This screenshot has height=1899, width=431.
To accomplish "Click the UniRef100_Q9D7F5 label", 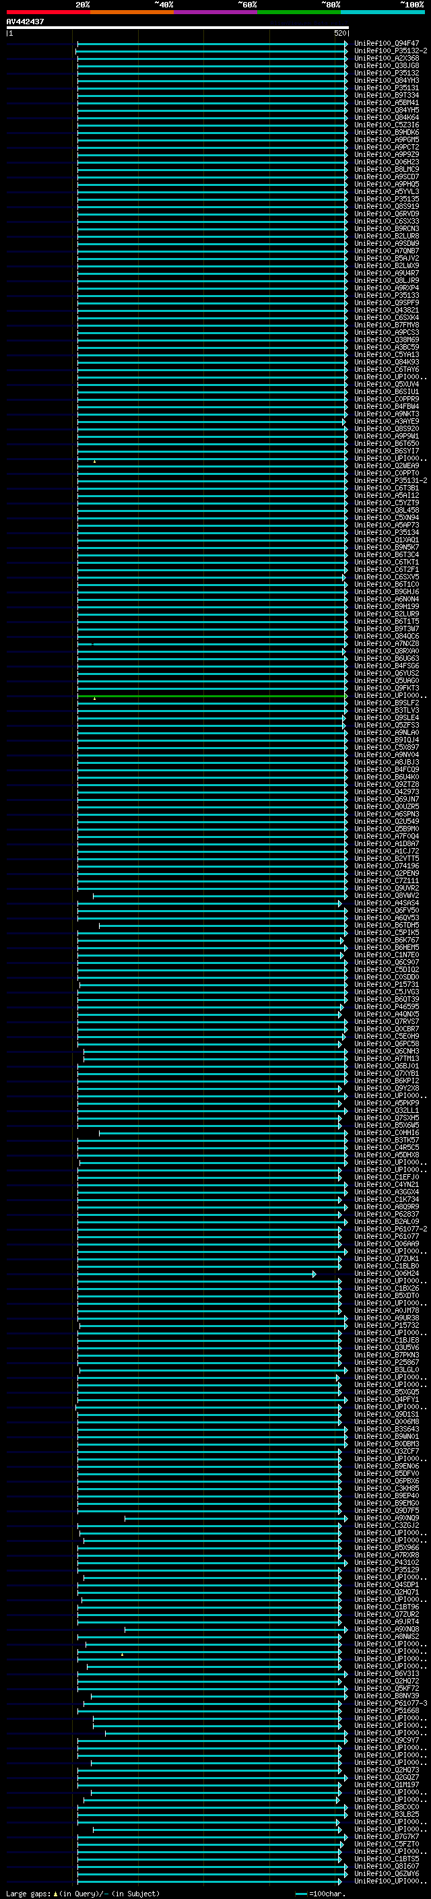I will [387, 1510].
